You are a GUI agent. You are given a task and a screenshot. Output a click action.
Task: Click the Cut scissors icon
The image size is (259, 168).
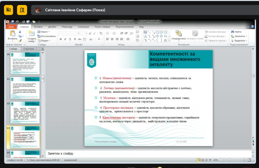tap(20, 32)
